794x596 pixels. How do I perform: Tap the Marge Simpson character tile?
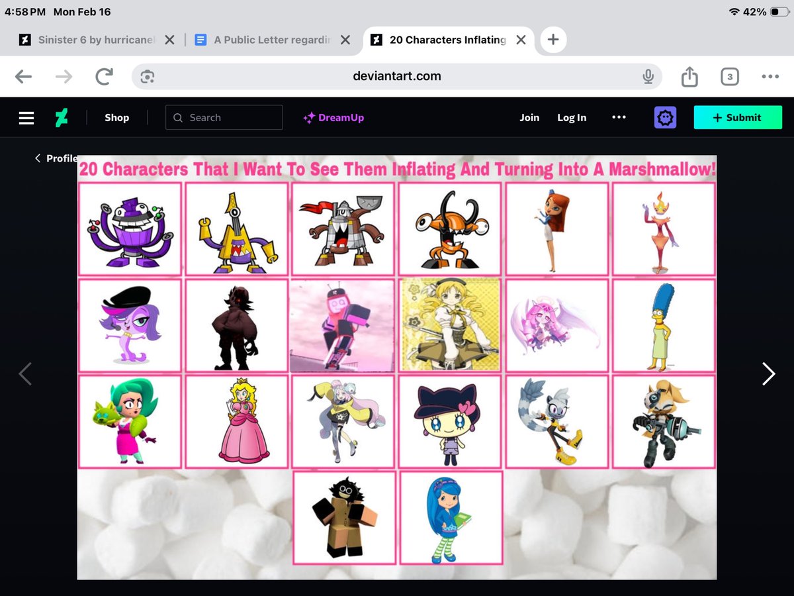(x=664, y=325)
